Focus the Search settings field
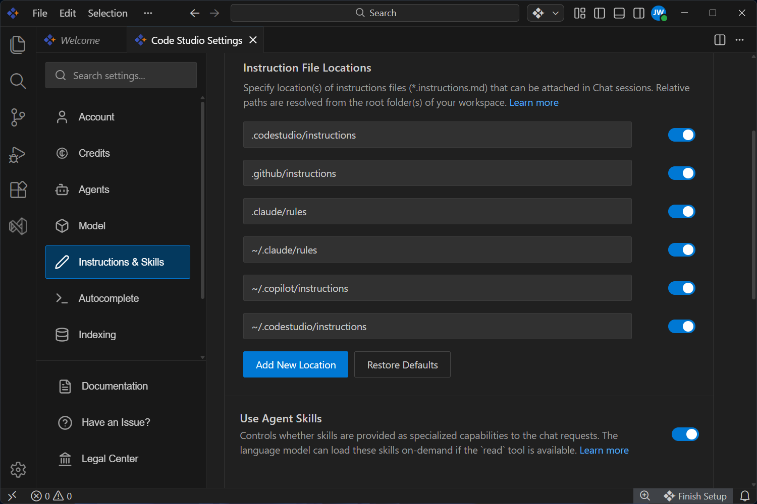 point(121,75)
